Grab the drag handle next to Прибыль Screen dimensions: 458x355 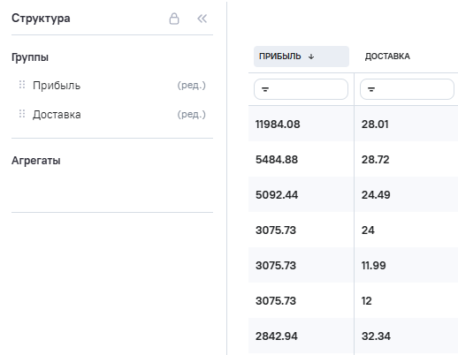point(22,85)
